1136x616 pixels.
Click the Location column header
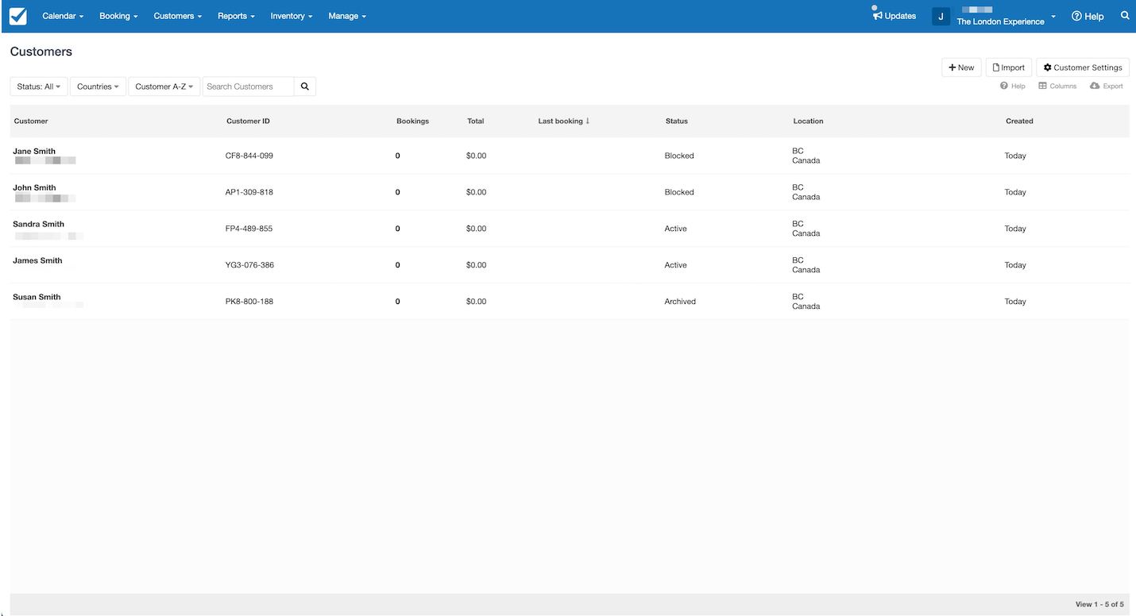(x=808, y=121)
